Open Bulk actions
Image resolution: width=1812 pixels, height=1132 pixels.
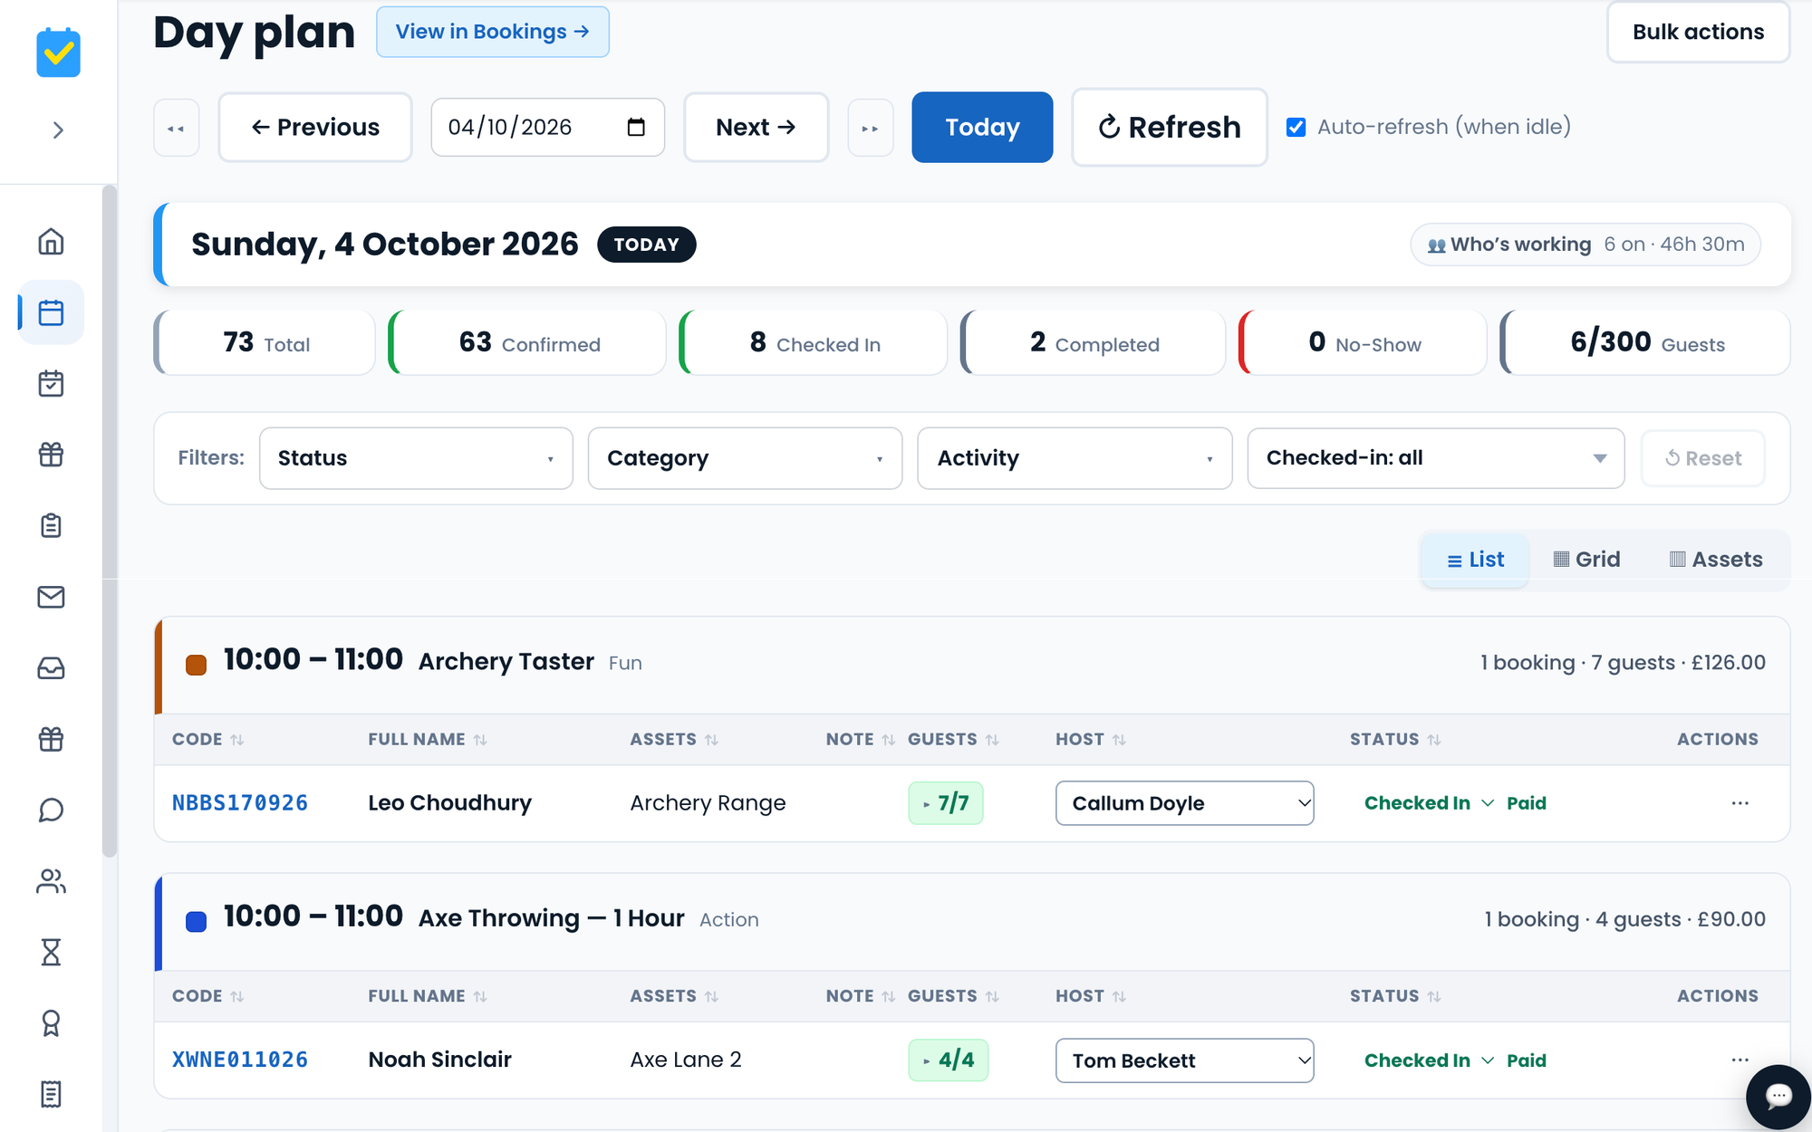click(1698, 32)
